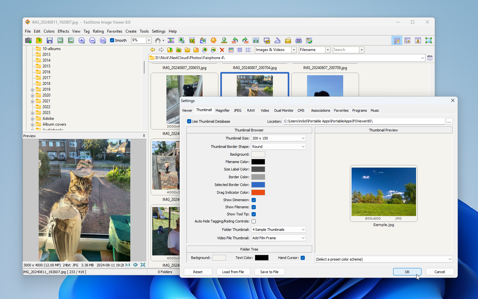Click the Cancel button in Settings
Screen dimensions: 478x299
[440, 272]
